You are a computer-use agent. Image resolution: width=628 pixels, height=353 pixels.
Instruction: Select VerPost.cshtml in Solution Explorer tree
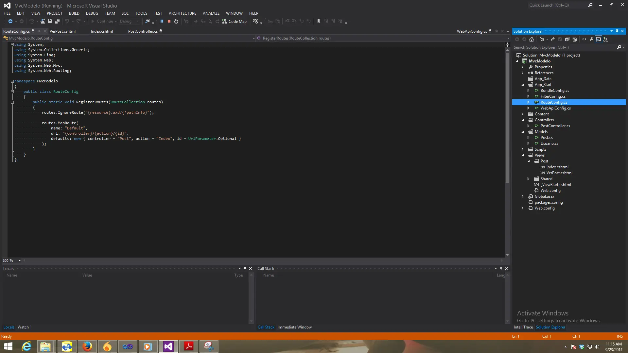(559, 173)
